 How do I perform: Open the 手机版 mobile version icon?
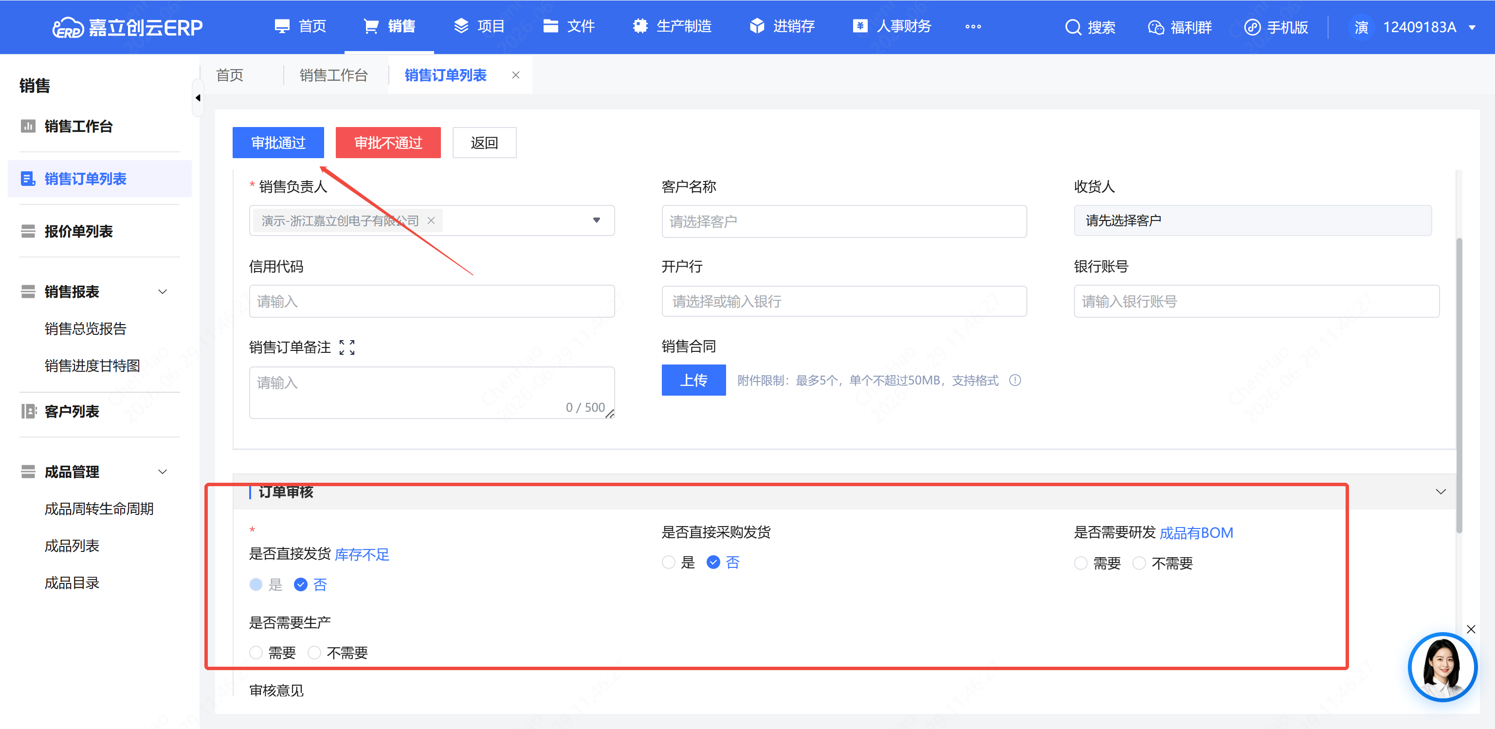click(x=1252, y=27)
